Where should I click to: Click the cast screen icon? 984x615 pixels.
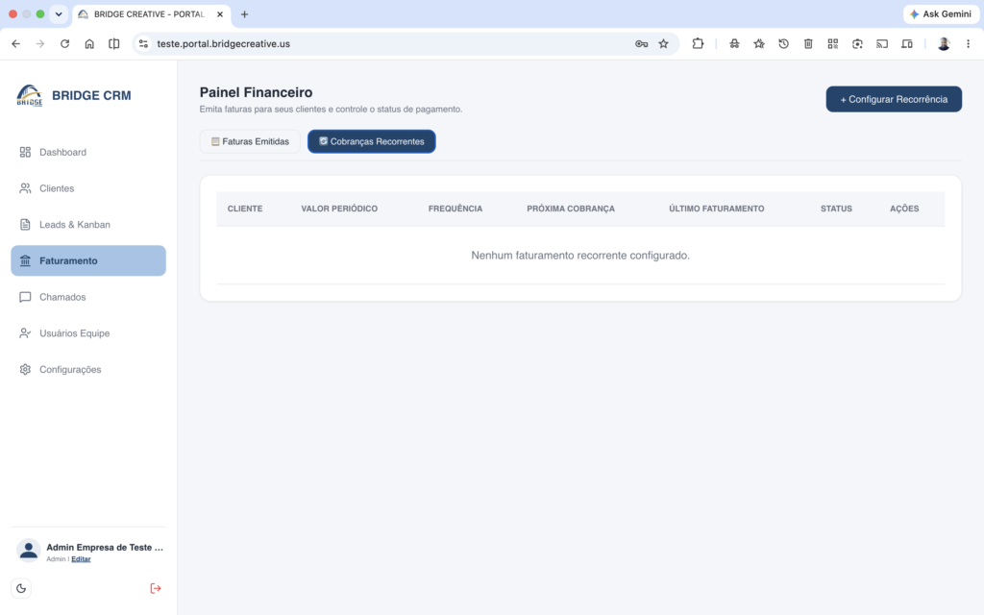(882, 44)
